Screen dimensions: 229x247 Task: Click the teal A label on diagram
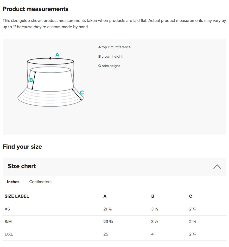click(57, 55)
